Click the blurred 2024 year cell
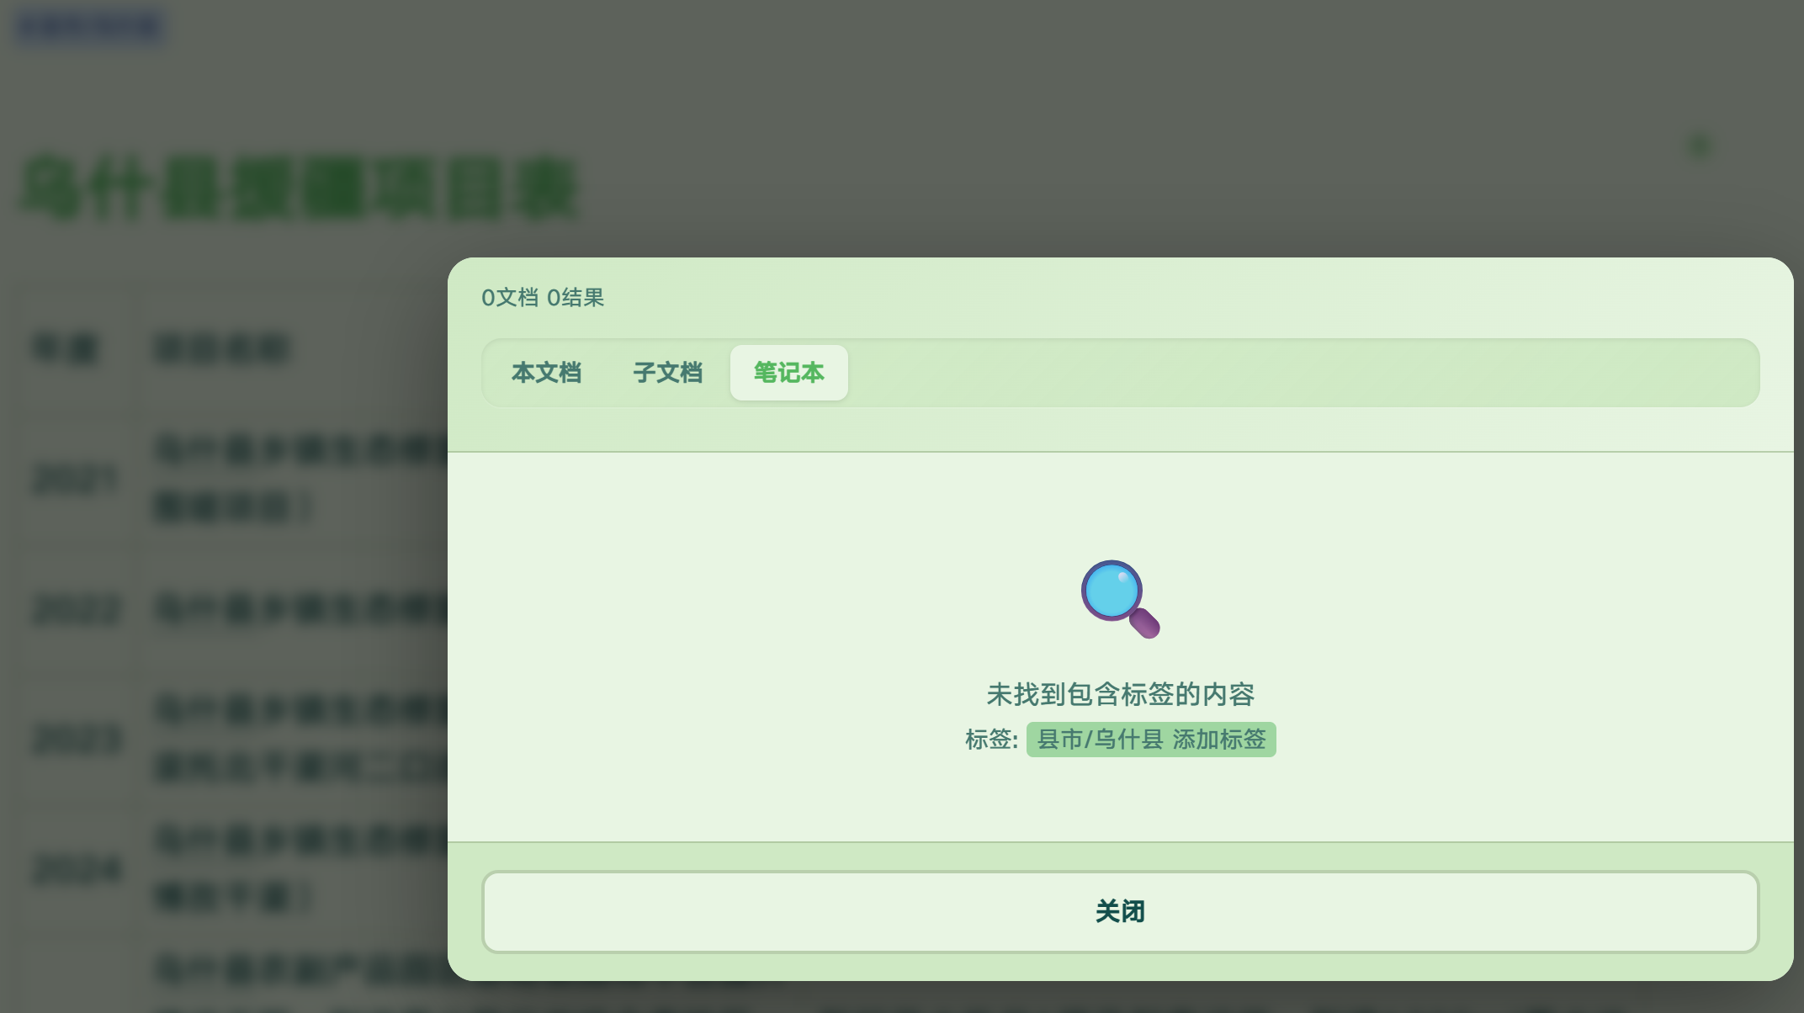 coord(77,868)
